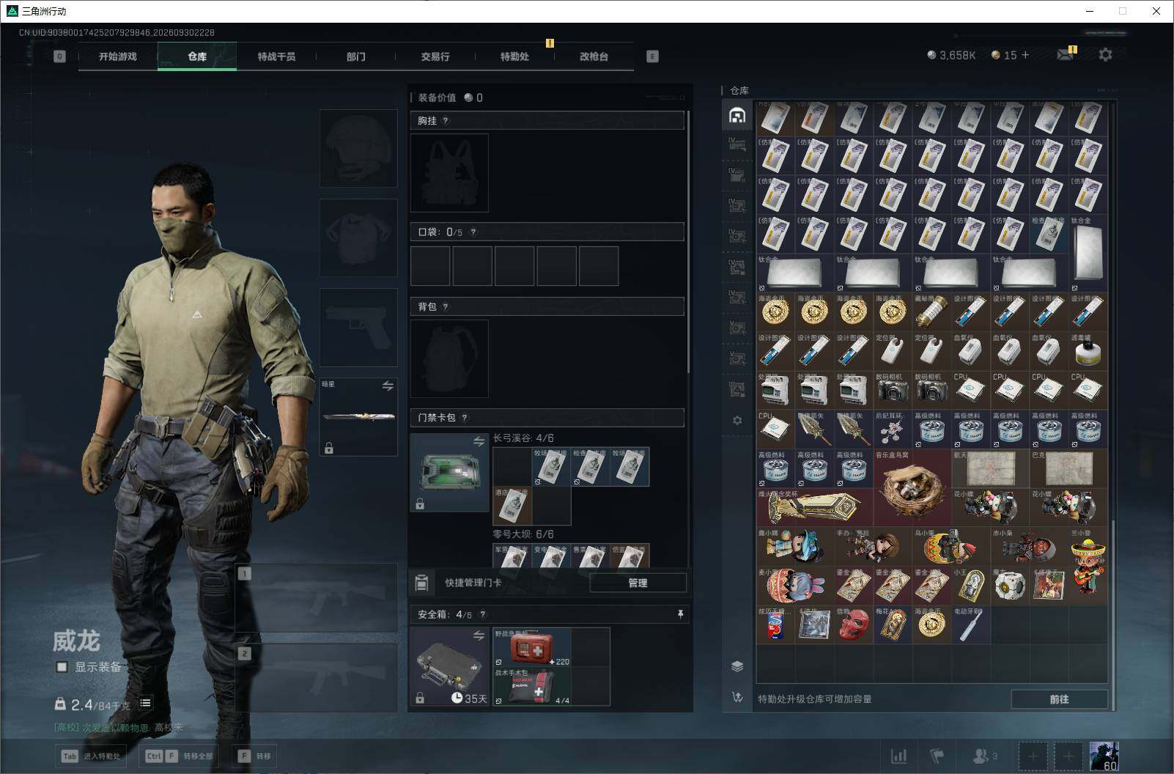Viewport: 1174px width, 774px height.
Task: Enable the 显示装备 checkbox
Action: pyautogui.click(x=62, y=667)
